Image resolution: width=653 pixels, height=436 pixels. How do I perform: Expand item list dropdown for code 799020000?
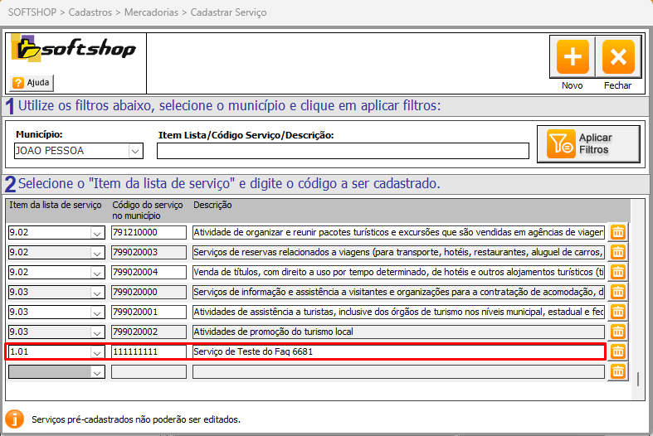tap(97, 293)
